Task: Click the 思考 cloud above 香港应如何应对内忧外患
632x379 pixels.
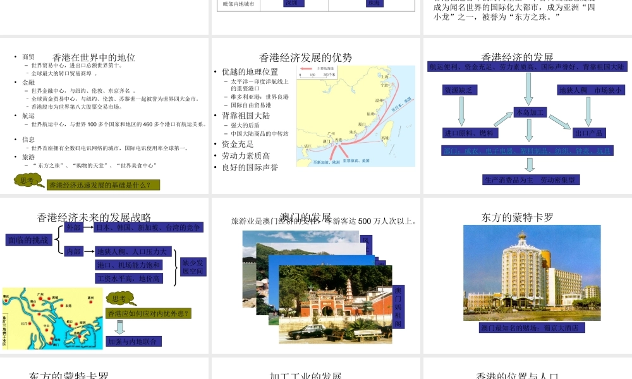Action: [x=121, y=299]
